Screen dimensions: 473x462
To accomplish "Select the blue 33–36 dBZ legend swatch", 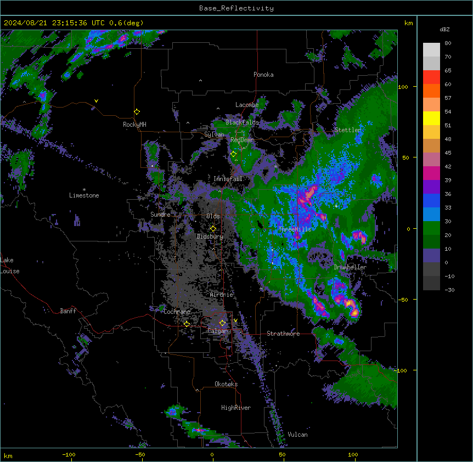I will click(x=431, y=200).
